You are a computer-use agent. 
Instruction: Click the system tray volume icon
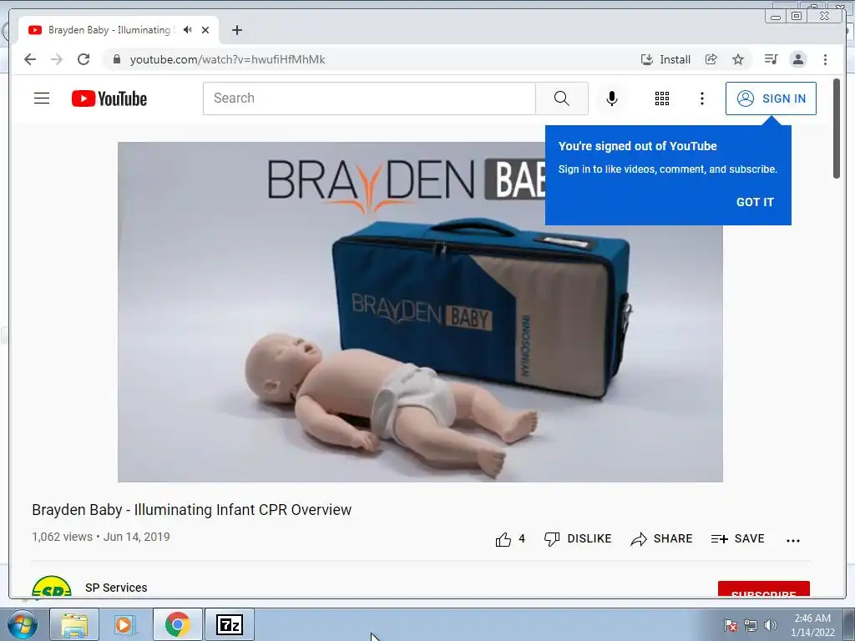[x=770, y=625]
